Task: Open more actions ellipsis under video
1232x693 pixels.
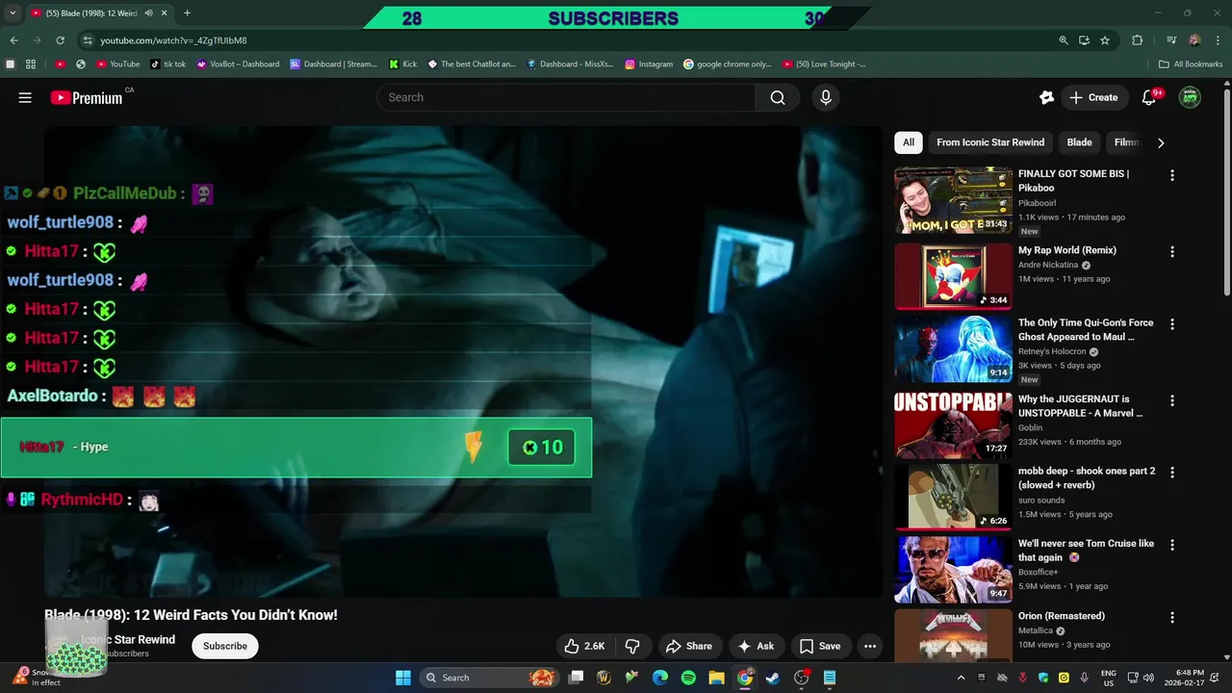Action: point(870,646)
